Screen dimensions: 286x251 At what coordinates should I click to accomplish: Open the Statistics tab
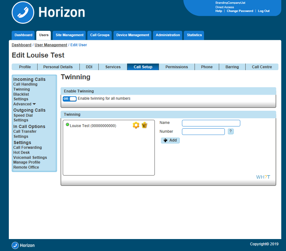coord(194,35)
